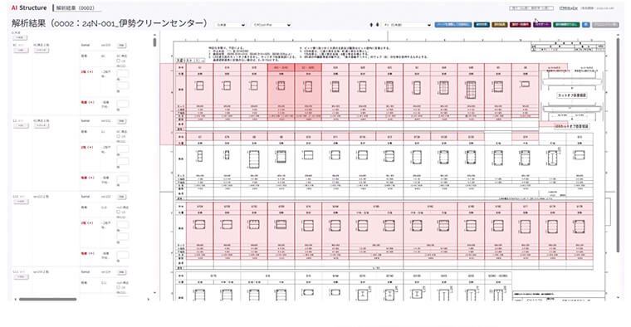This screenshot has width=631, height=327.
Task: Click the small blue square toolbar button
Action: [586, 25]
